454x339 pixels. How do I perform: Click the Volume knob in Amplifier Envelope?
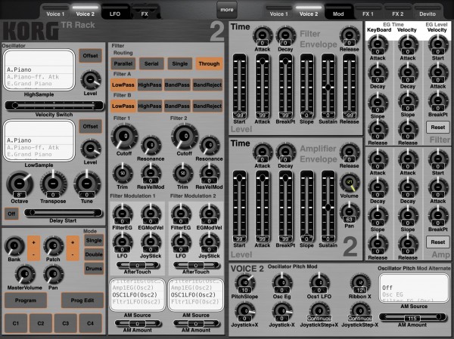[350, 183]
